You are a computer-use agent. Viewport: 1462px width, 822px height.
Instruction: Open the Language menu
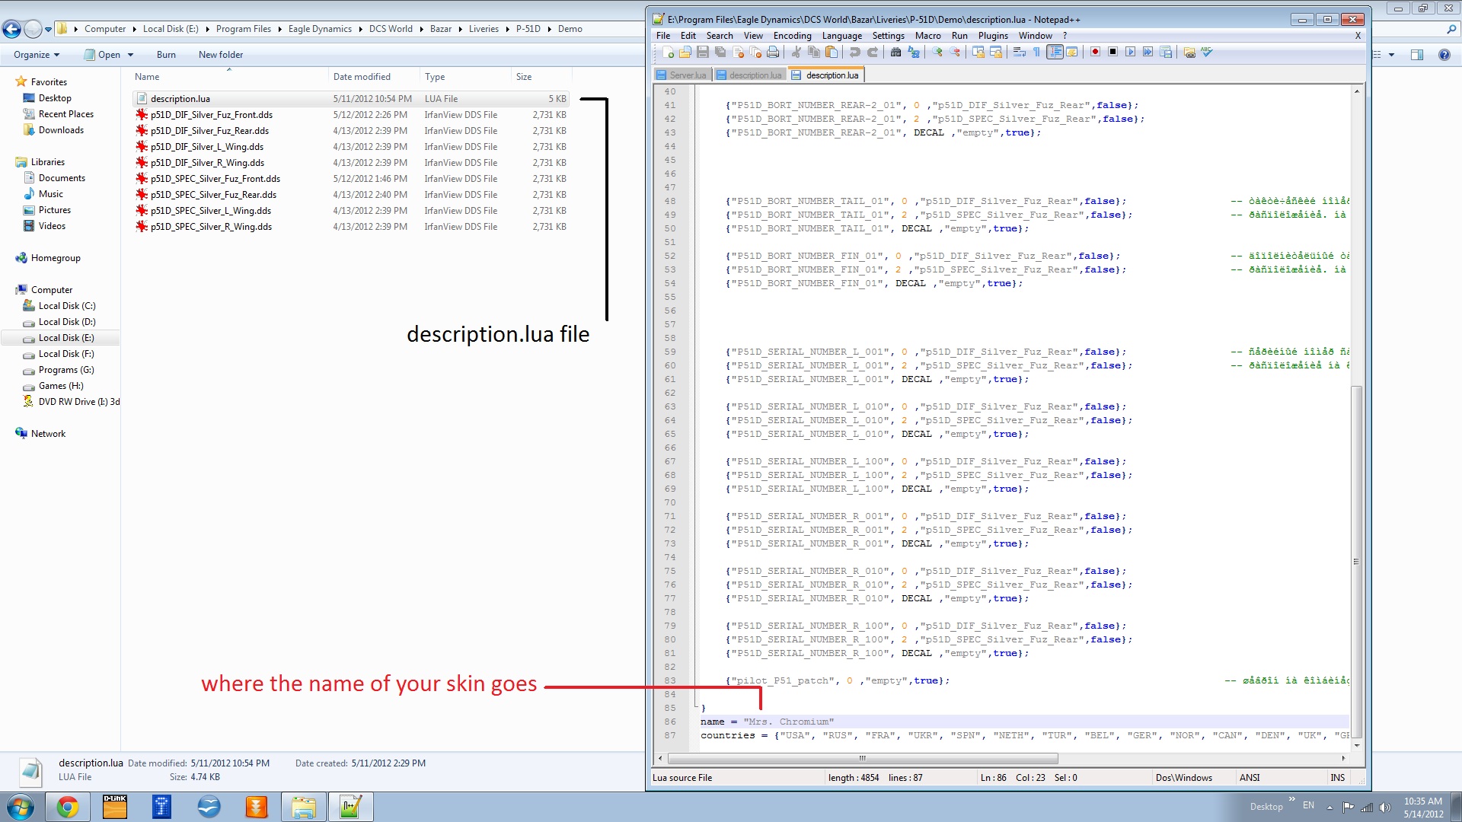point(841,36)
